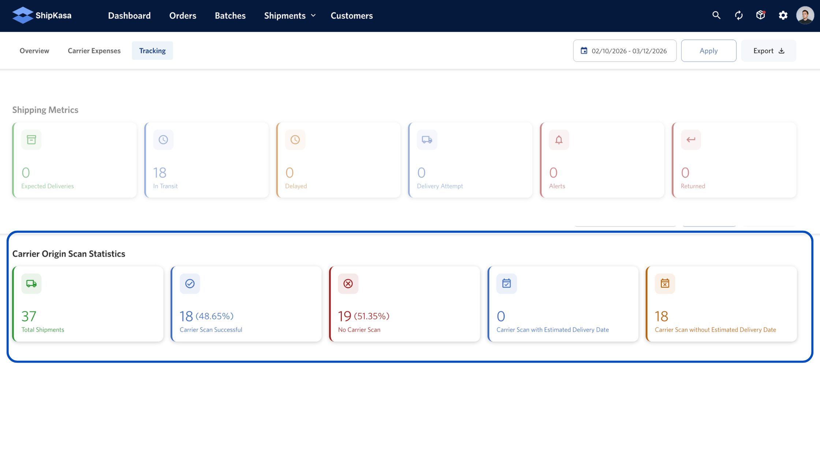Click the ShipKasa logo

click(42, 15)
